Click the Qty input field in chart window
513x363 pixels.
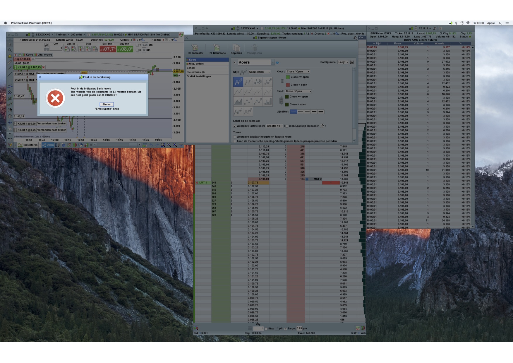pyautogui.click(x=56, y=48)
